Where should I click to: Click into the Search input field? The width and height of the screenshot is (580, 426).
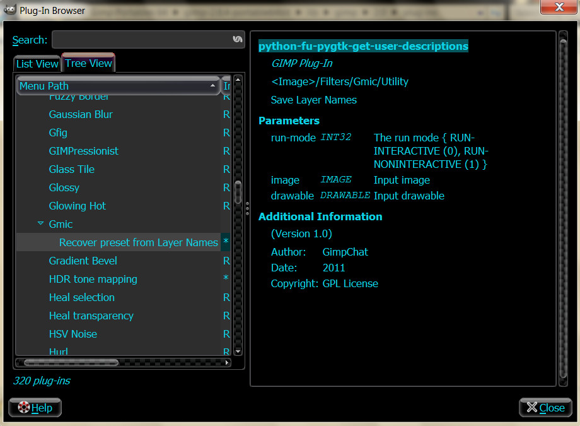click(x=148, y=40)
